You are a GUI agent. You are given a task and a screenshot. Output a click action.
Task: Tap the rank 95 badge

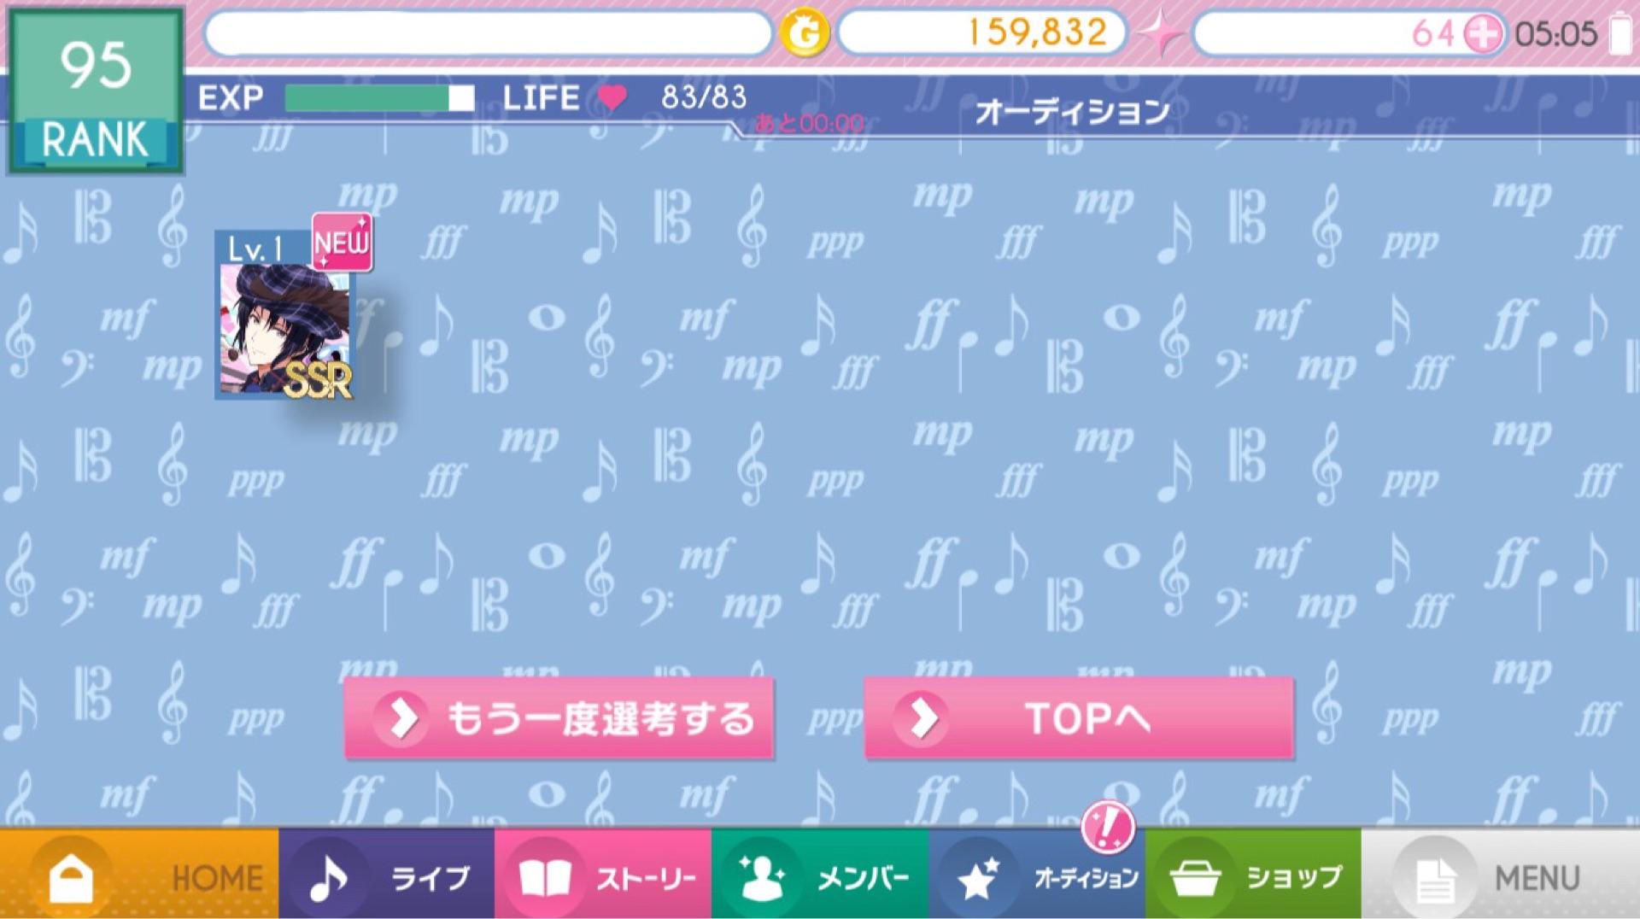pos(95,91)
